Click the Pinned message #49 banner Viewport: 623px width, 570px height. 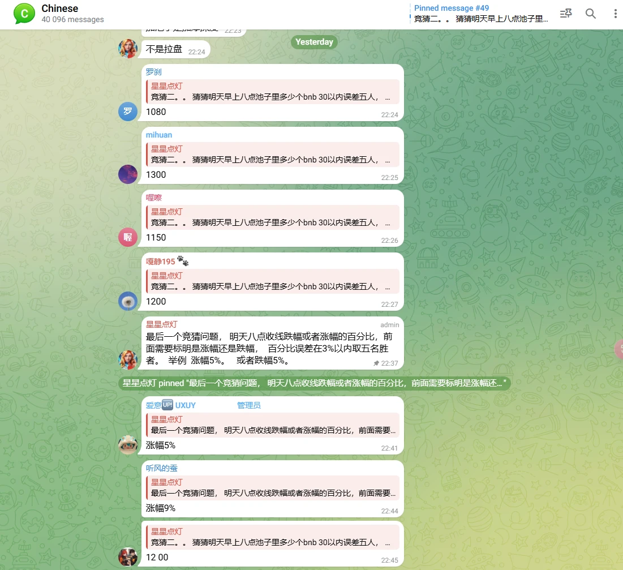[481, 14]
